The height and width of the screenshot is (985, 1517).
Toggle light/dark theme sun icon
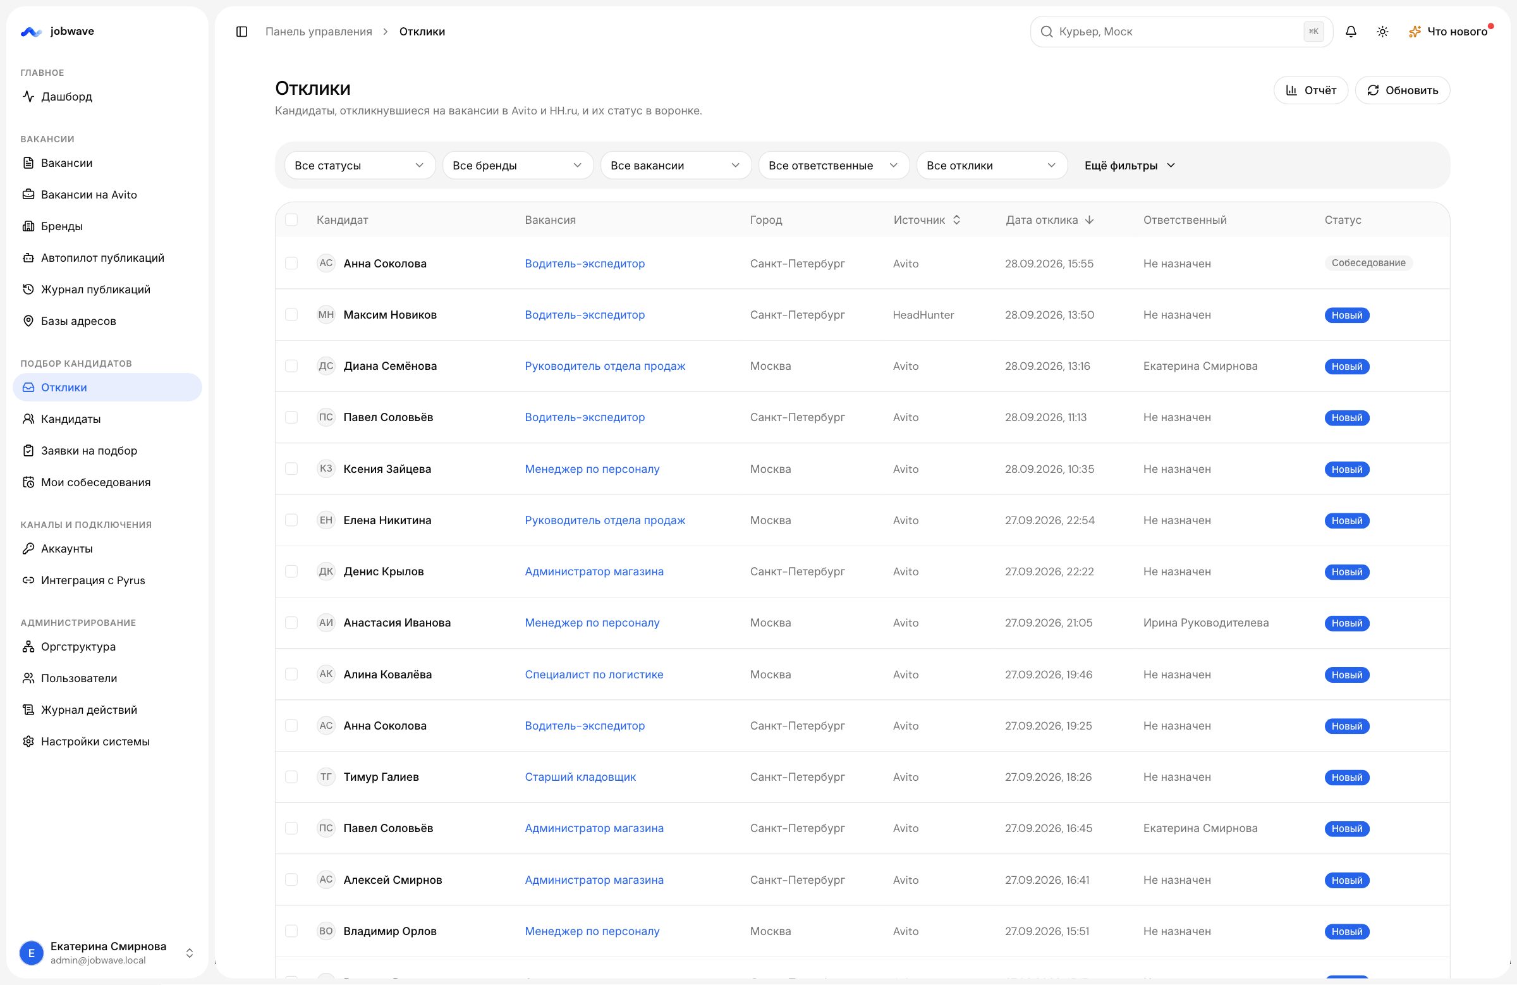[x=1382, y=31]
